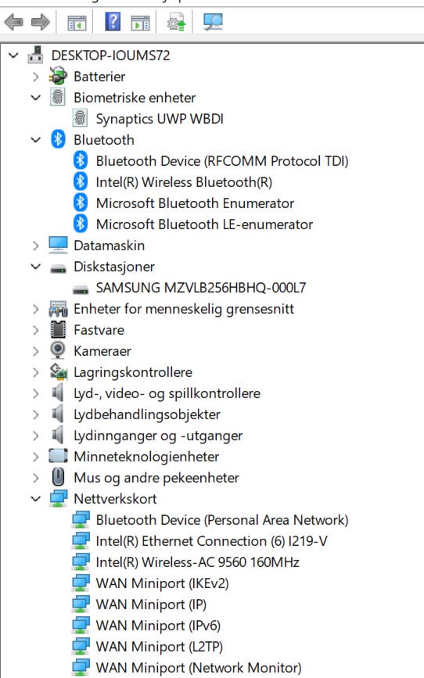Expand the Fastvare category
The width and height of the screenshot is (424, 678).
point(36,330)
